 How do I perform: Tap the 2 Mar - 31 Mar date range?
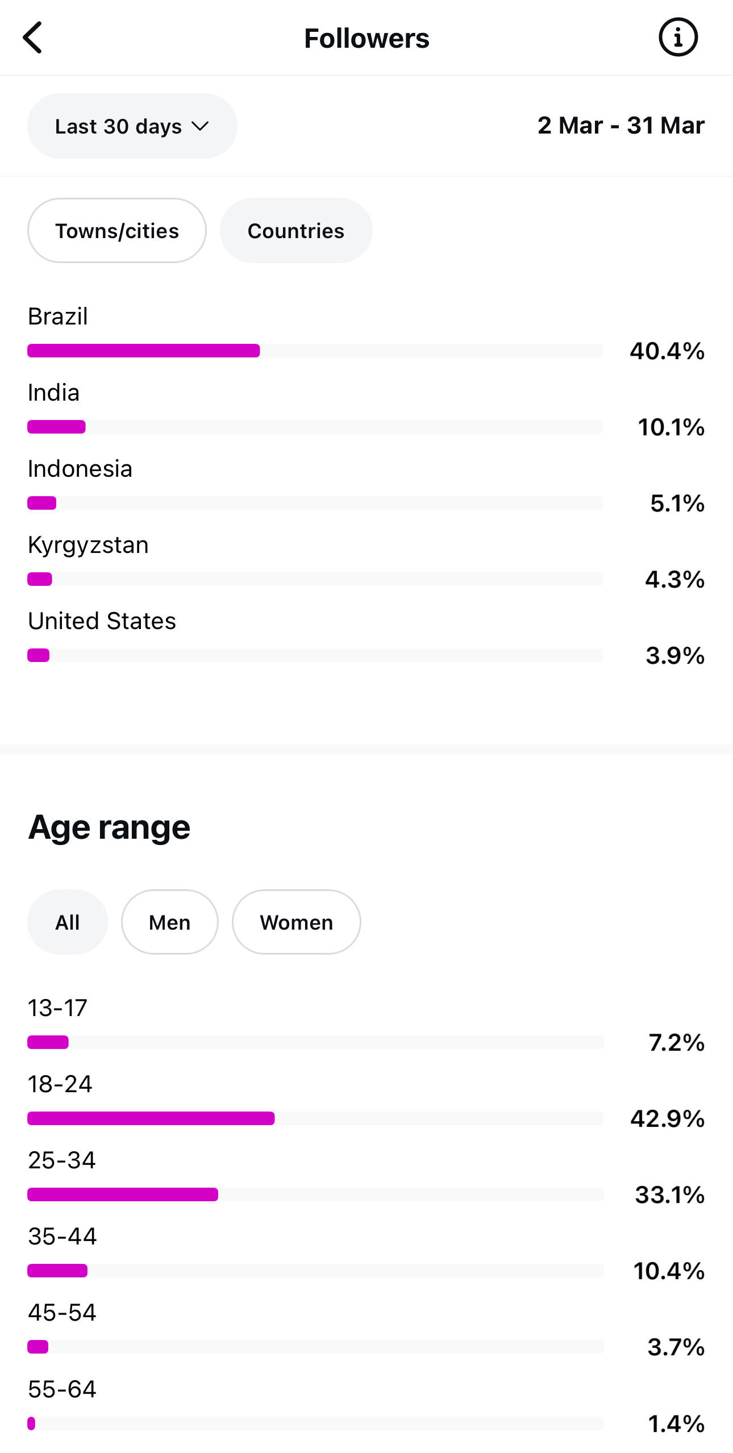(x=620, y=126)
